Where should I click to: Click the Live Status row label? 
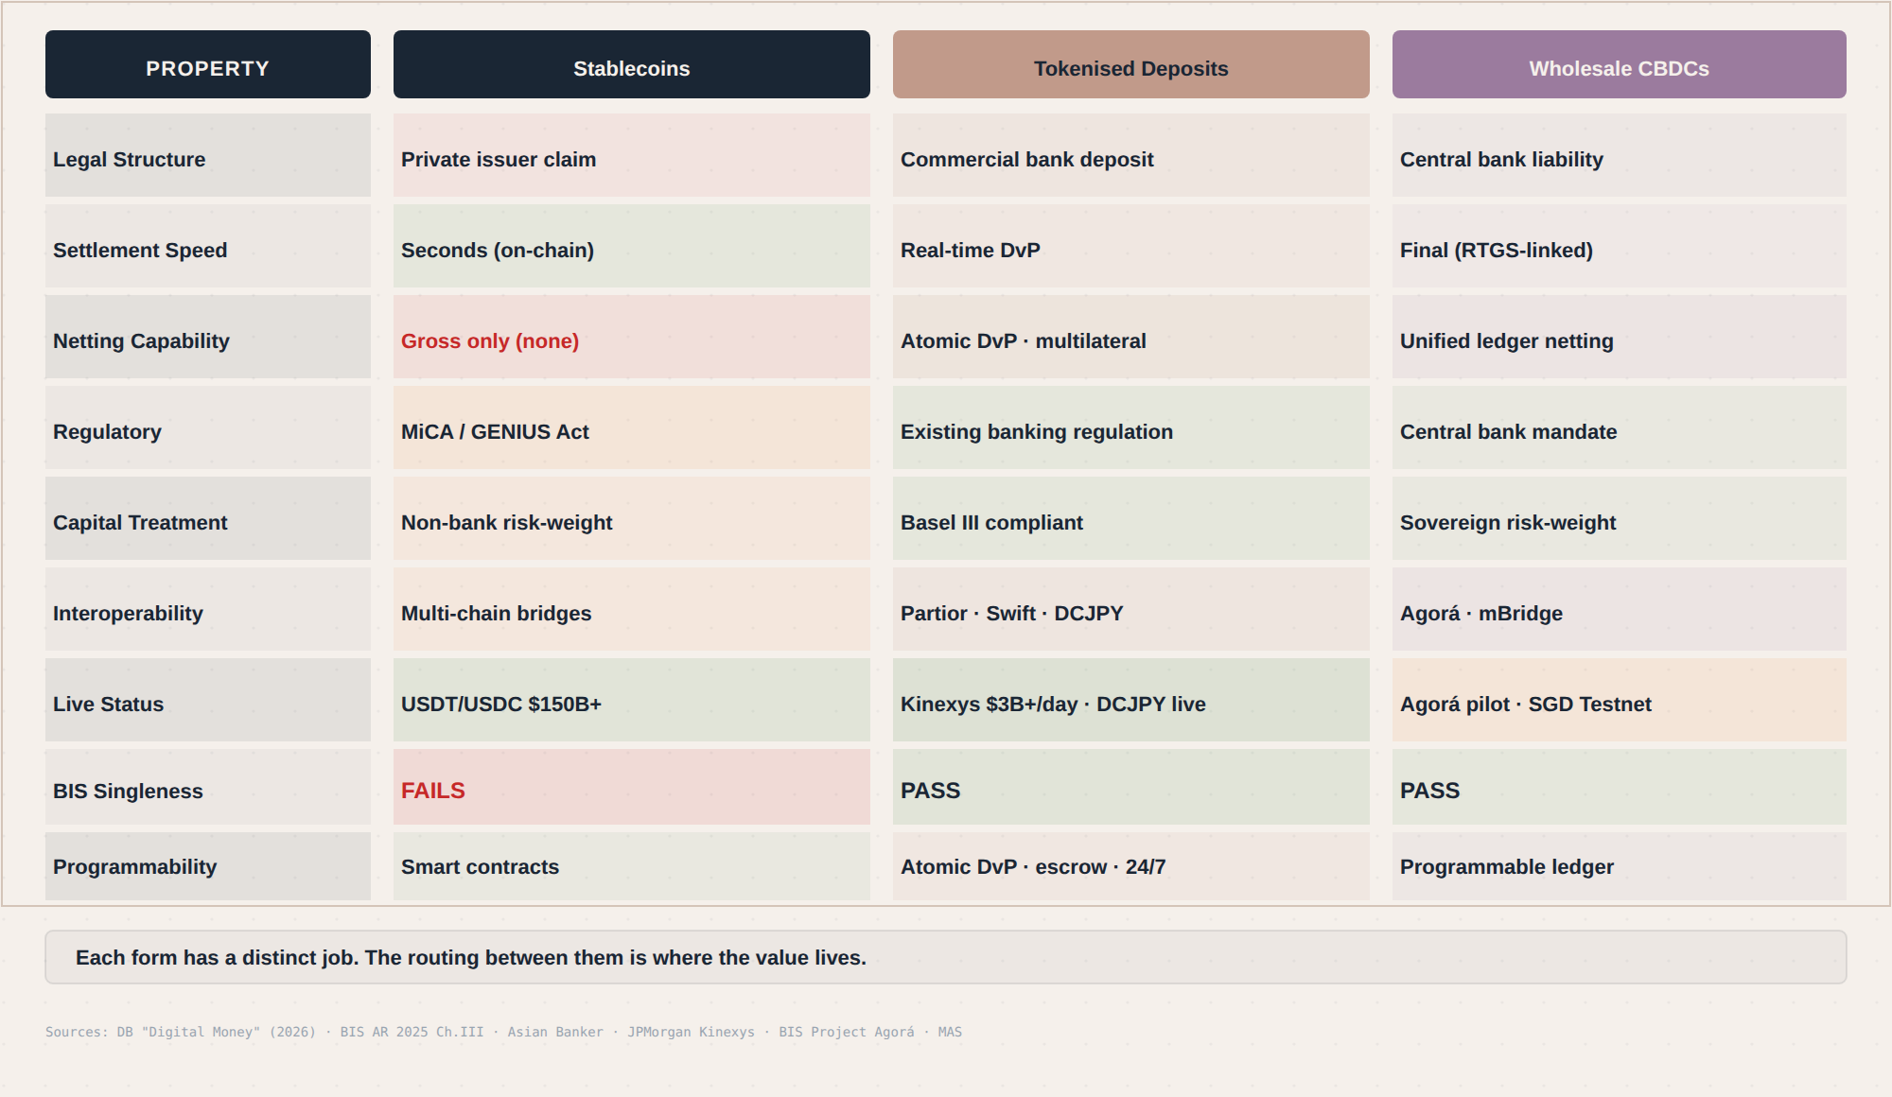pyautogui.click(x=208, y=700)
